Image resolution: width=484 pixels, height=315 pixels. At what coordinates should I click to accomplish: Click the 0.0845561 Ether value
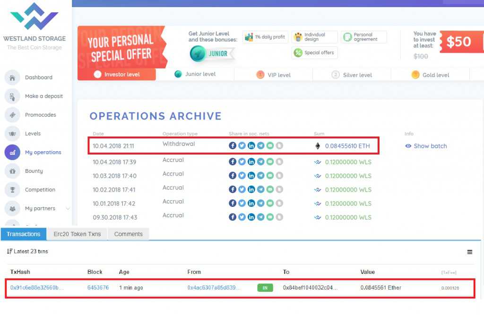(380, 288)
